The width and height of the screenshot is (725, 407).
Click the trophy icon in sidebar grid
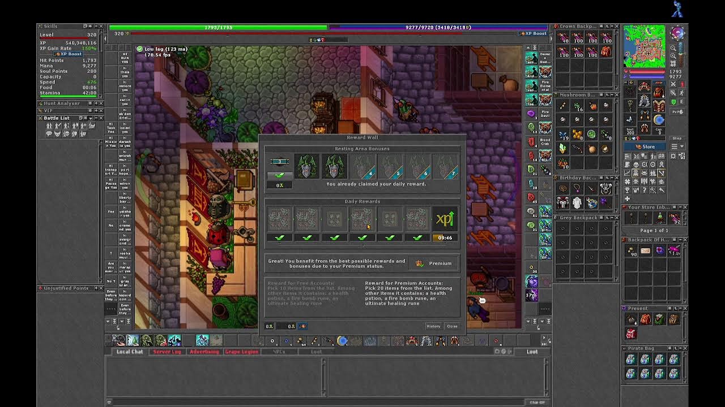point(628,190)
